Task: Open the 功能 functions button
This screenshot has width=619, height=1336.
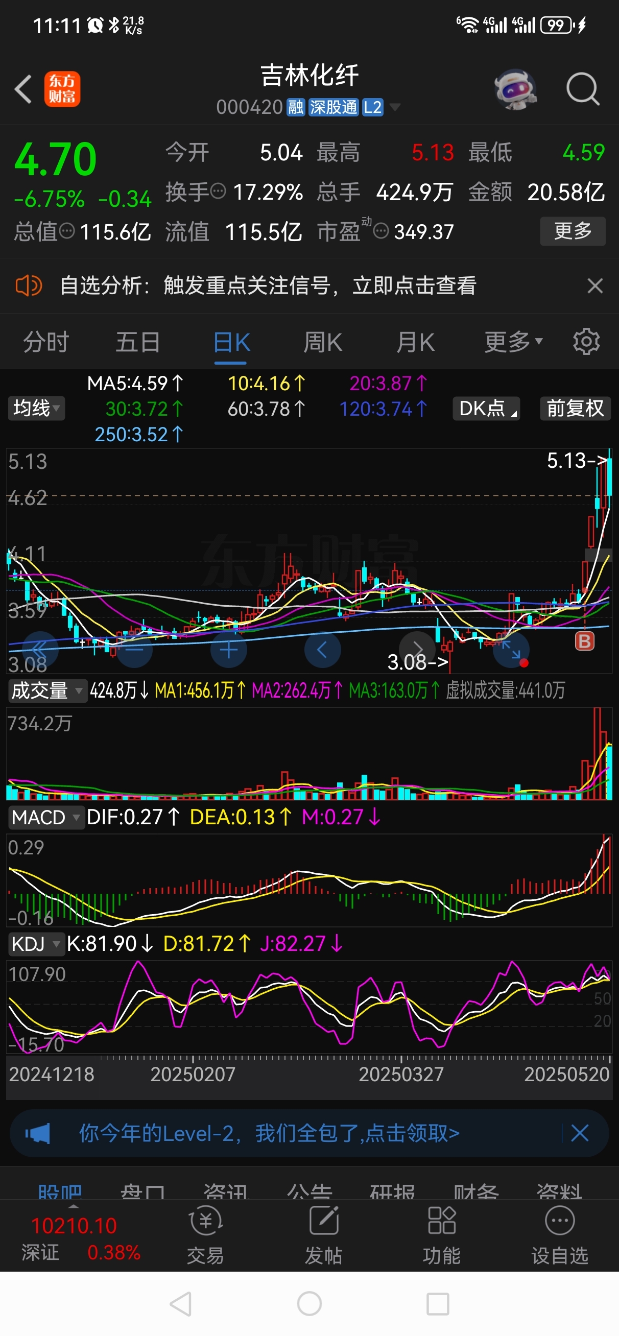Action: (442, 1235)
